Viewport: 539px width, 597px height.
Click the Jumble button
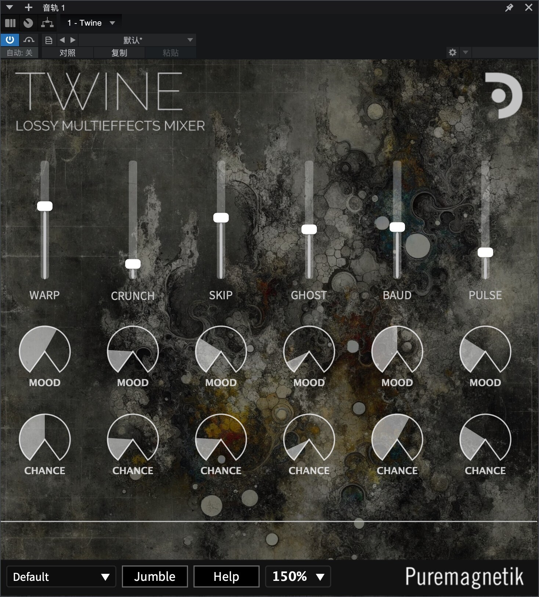click(155, 576)
